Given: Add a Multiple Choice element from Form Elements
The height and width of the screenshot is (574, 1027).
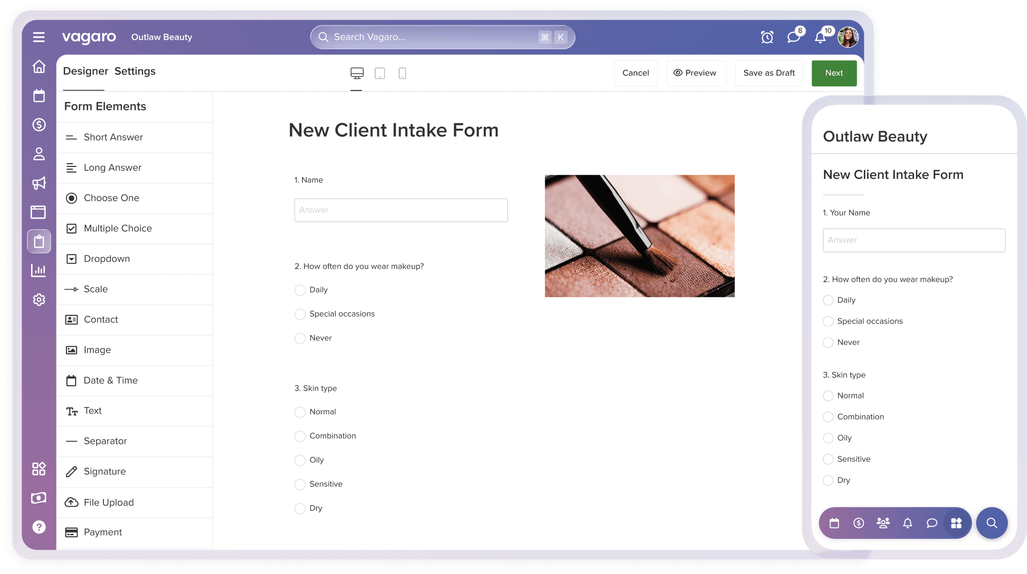Looking at the screenshot, I should 117,228.
